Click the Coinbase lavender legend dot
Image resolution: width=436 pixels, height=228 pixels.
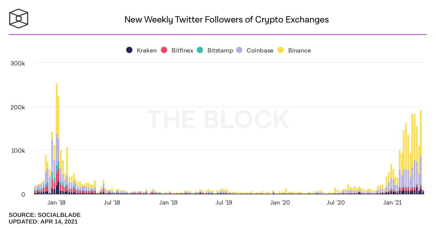[239, 50]
